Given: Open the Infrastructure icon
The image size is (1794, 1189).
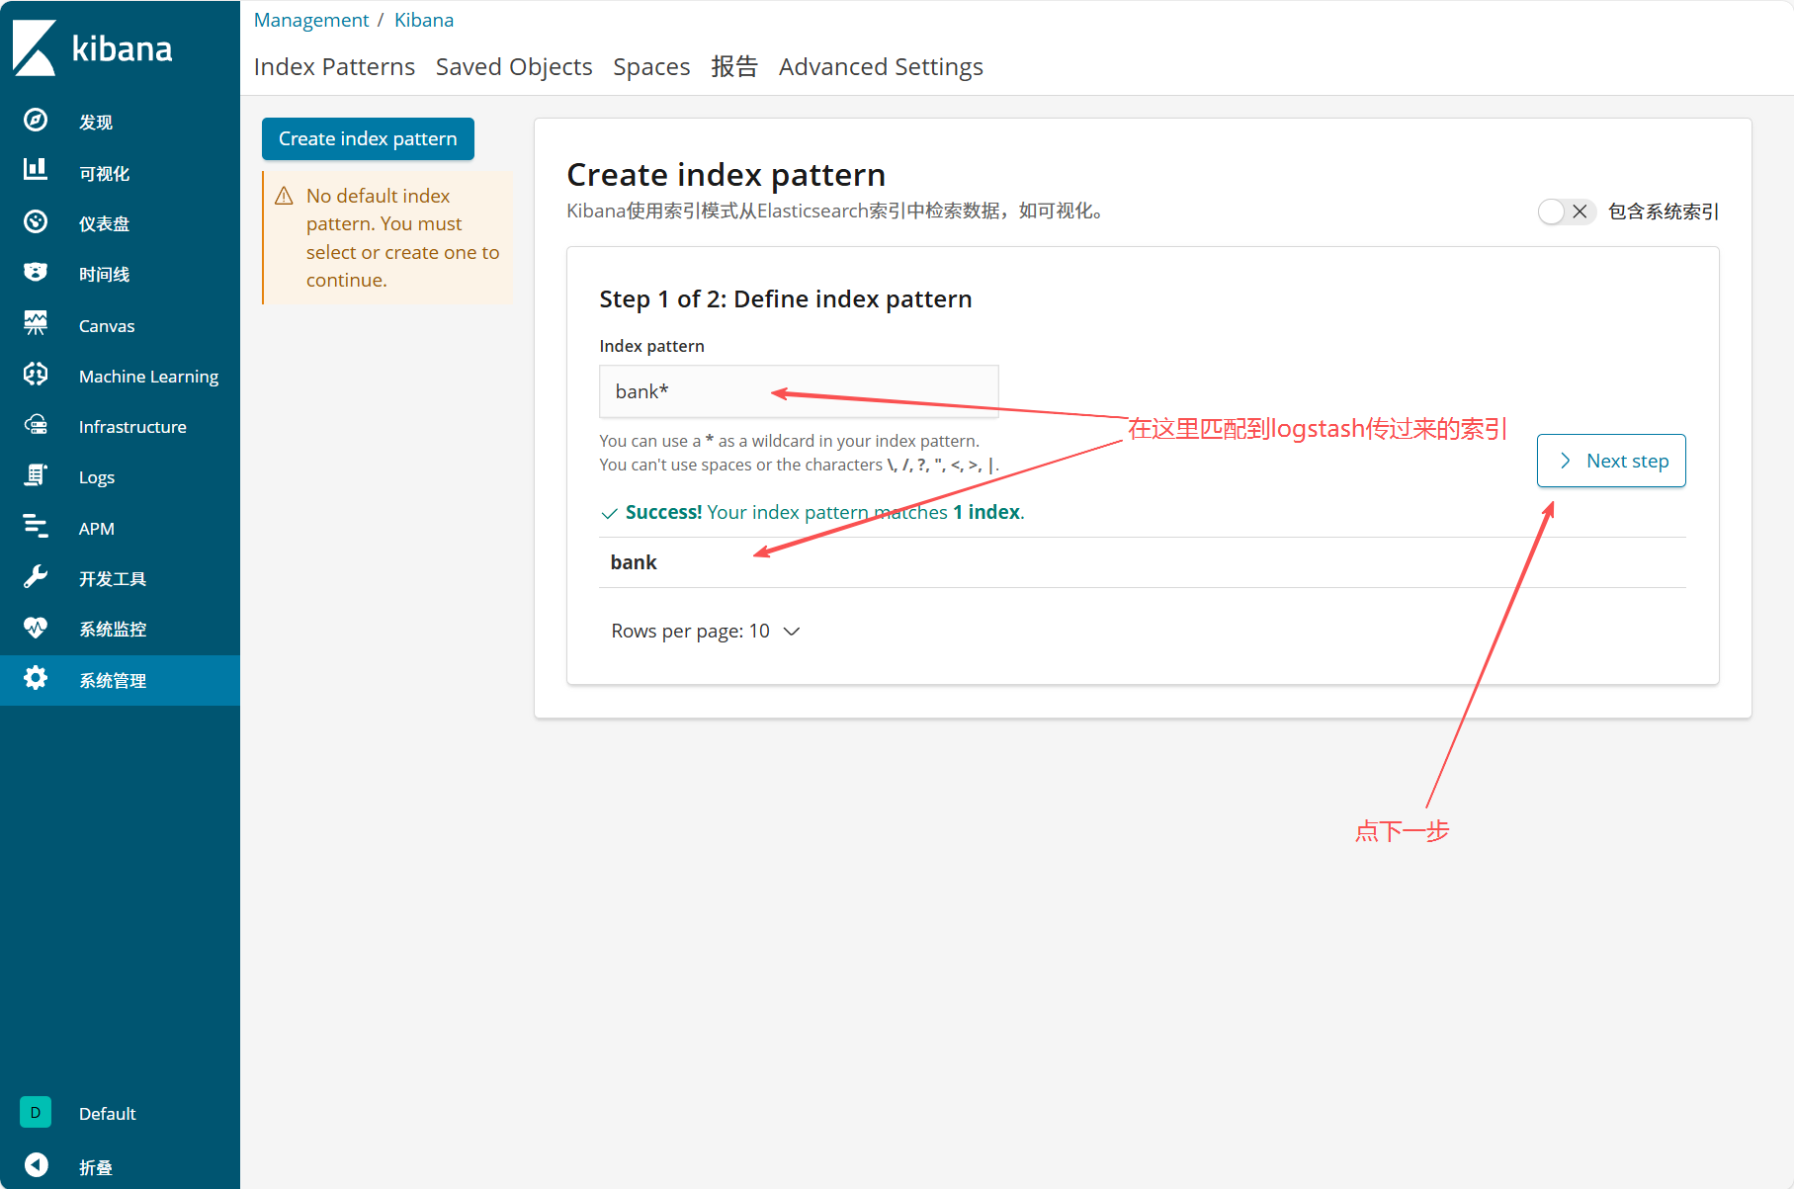Looking at the screenshot, I should click(x=36, y=425).
